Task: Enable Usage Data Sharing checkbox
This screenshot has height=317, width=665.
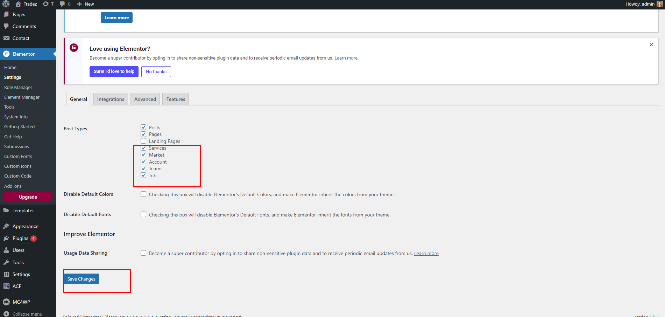Action: tap(143, 253)
